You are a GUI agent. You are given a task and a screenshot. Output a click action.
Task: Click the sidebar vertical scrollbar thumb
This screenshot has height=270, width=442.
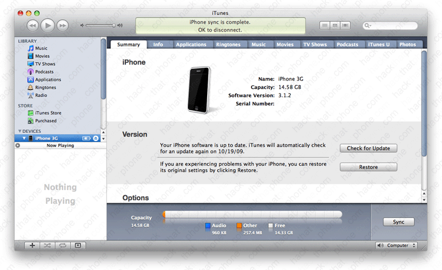click(x=103, y=69)
